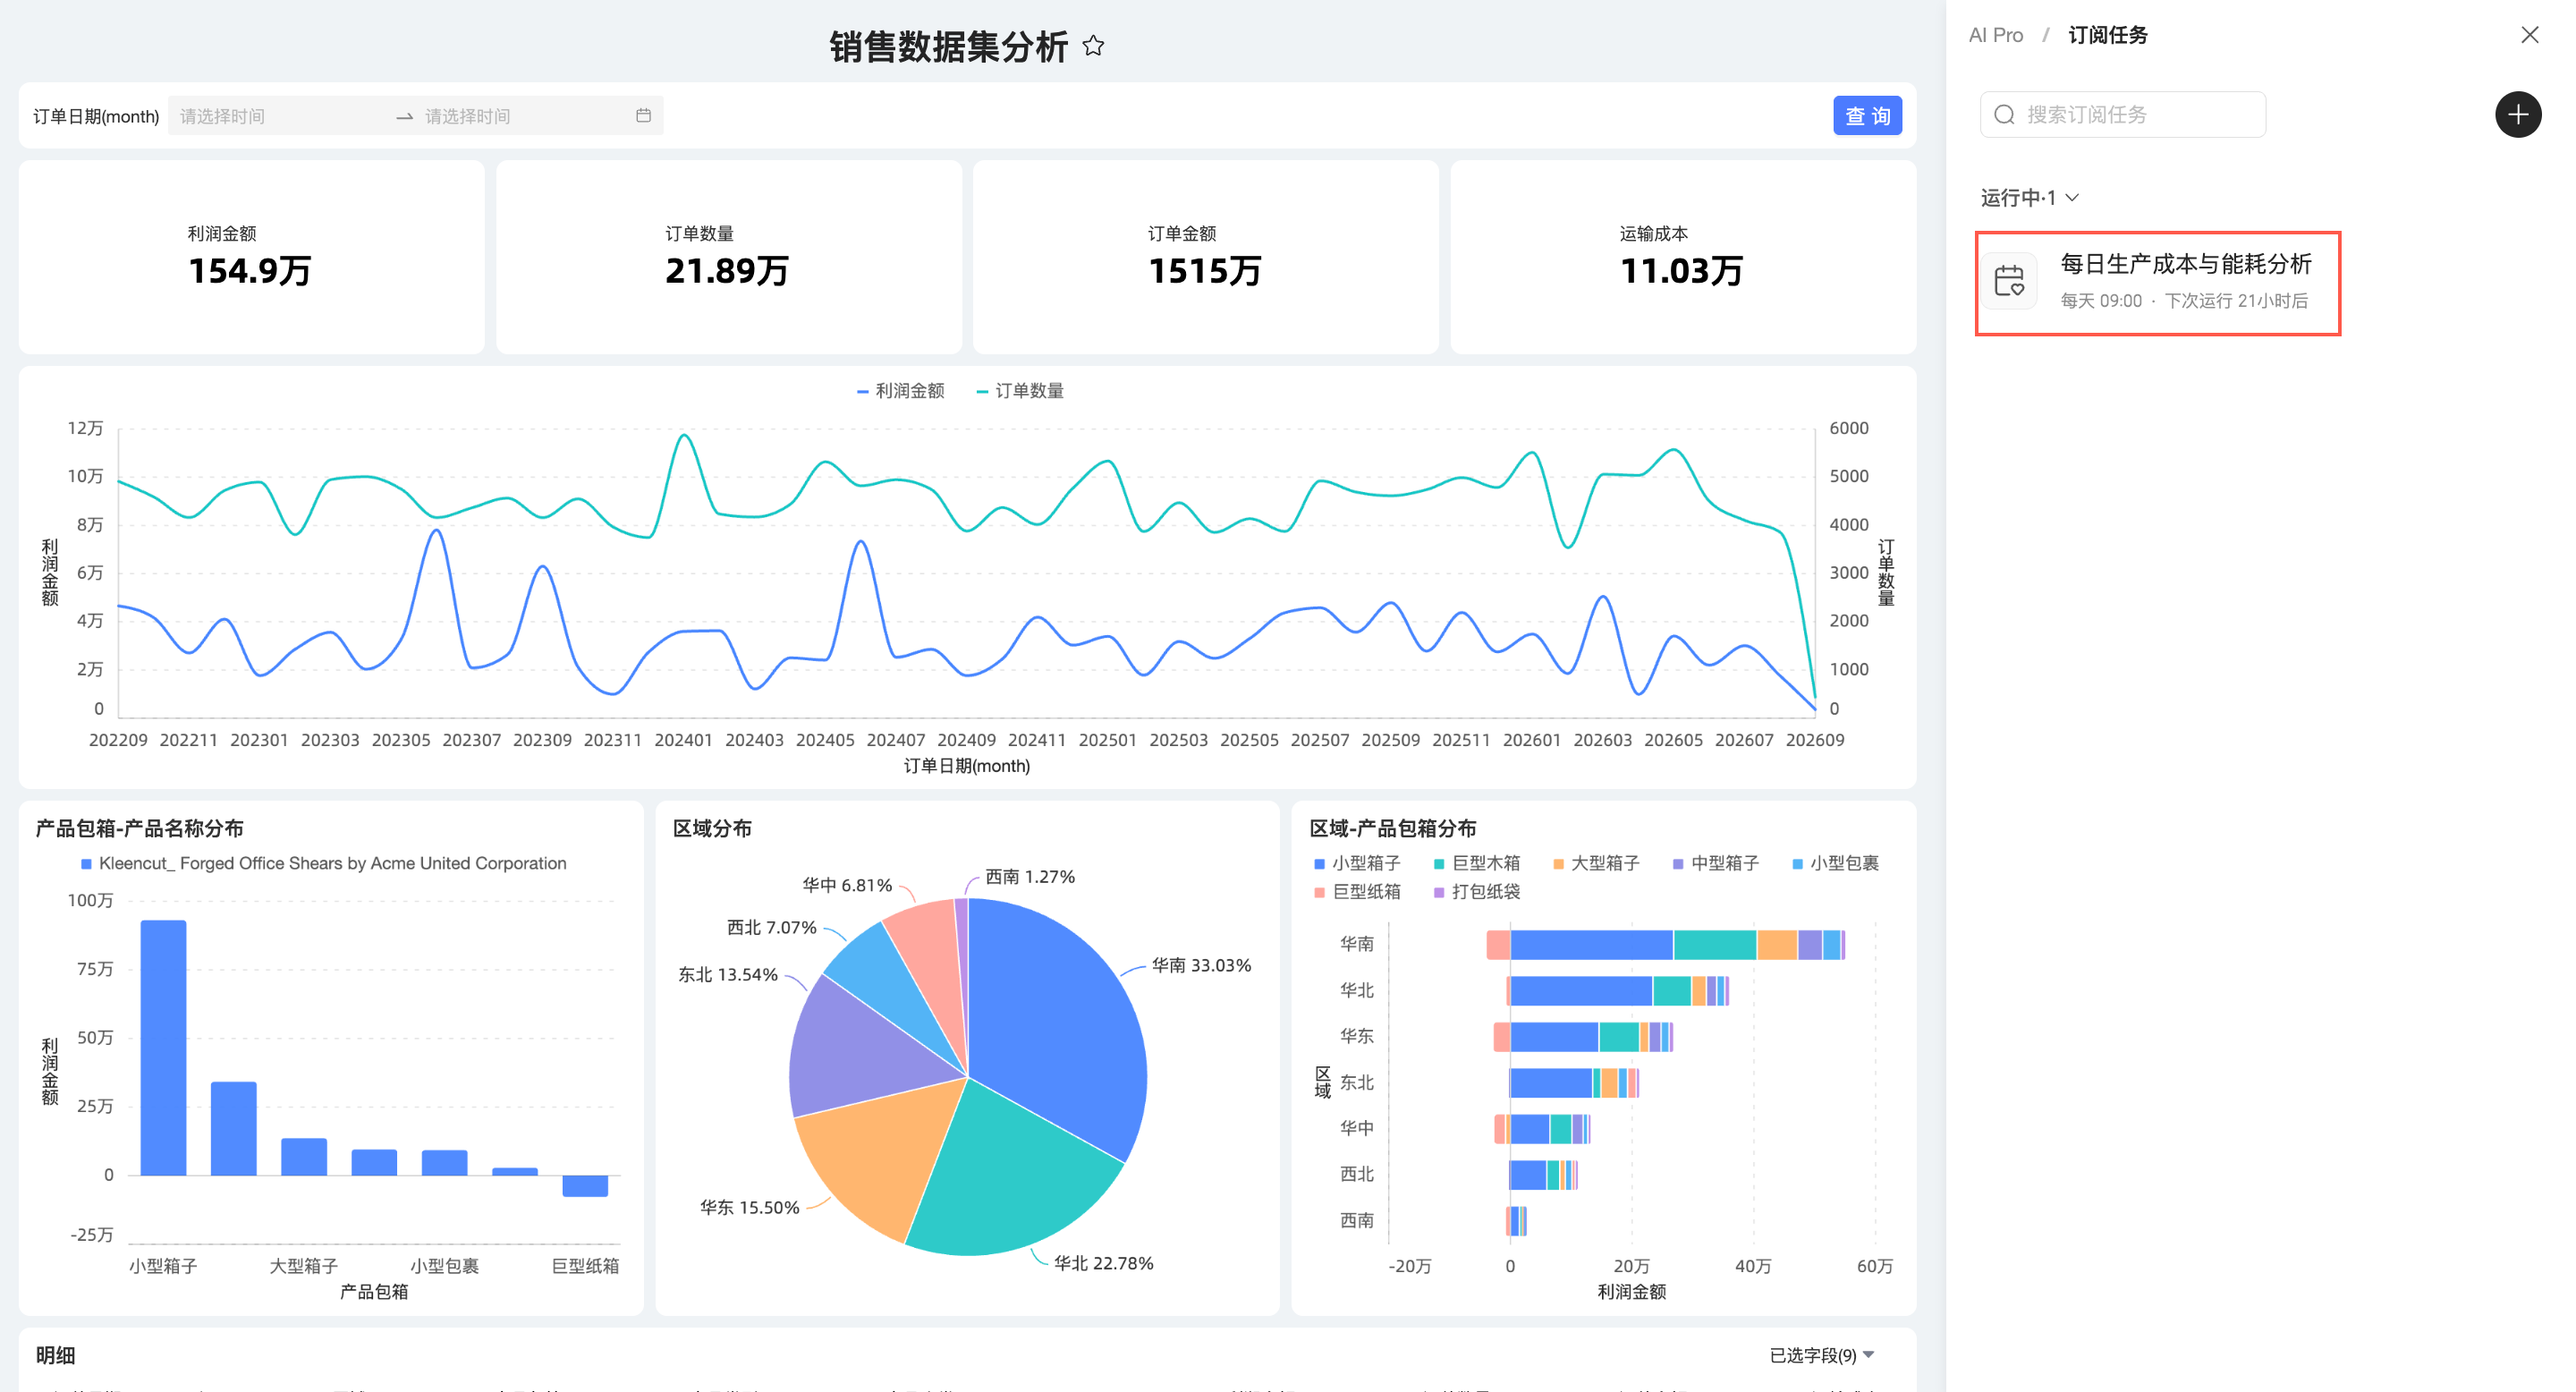Close the 订阅任务 side panel

(x=2530, y=35)
